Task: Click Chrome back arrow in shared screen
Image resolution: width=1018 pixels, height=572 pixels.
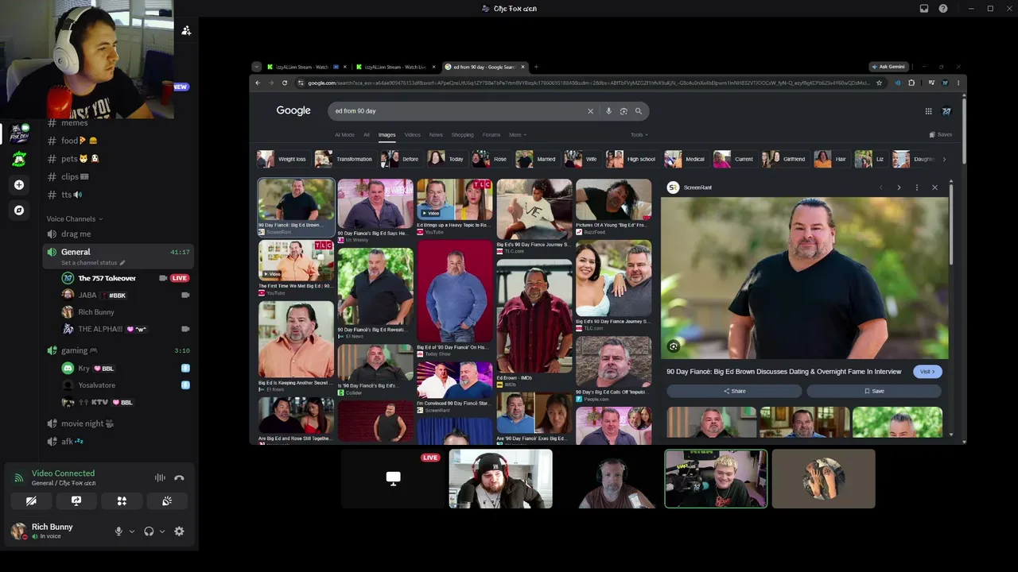Action: tap(257, 83)
